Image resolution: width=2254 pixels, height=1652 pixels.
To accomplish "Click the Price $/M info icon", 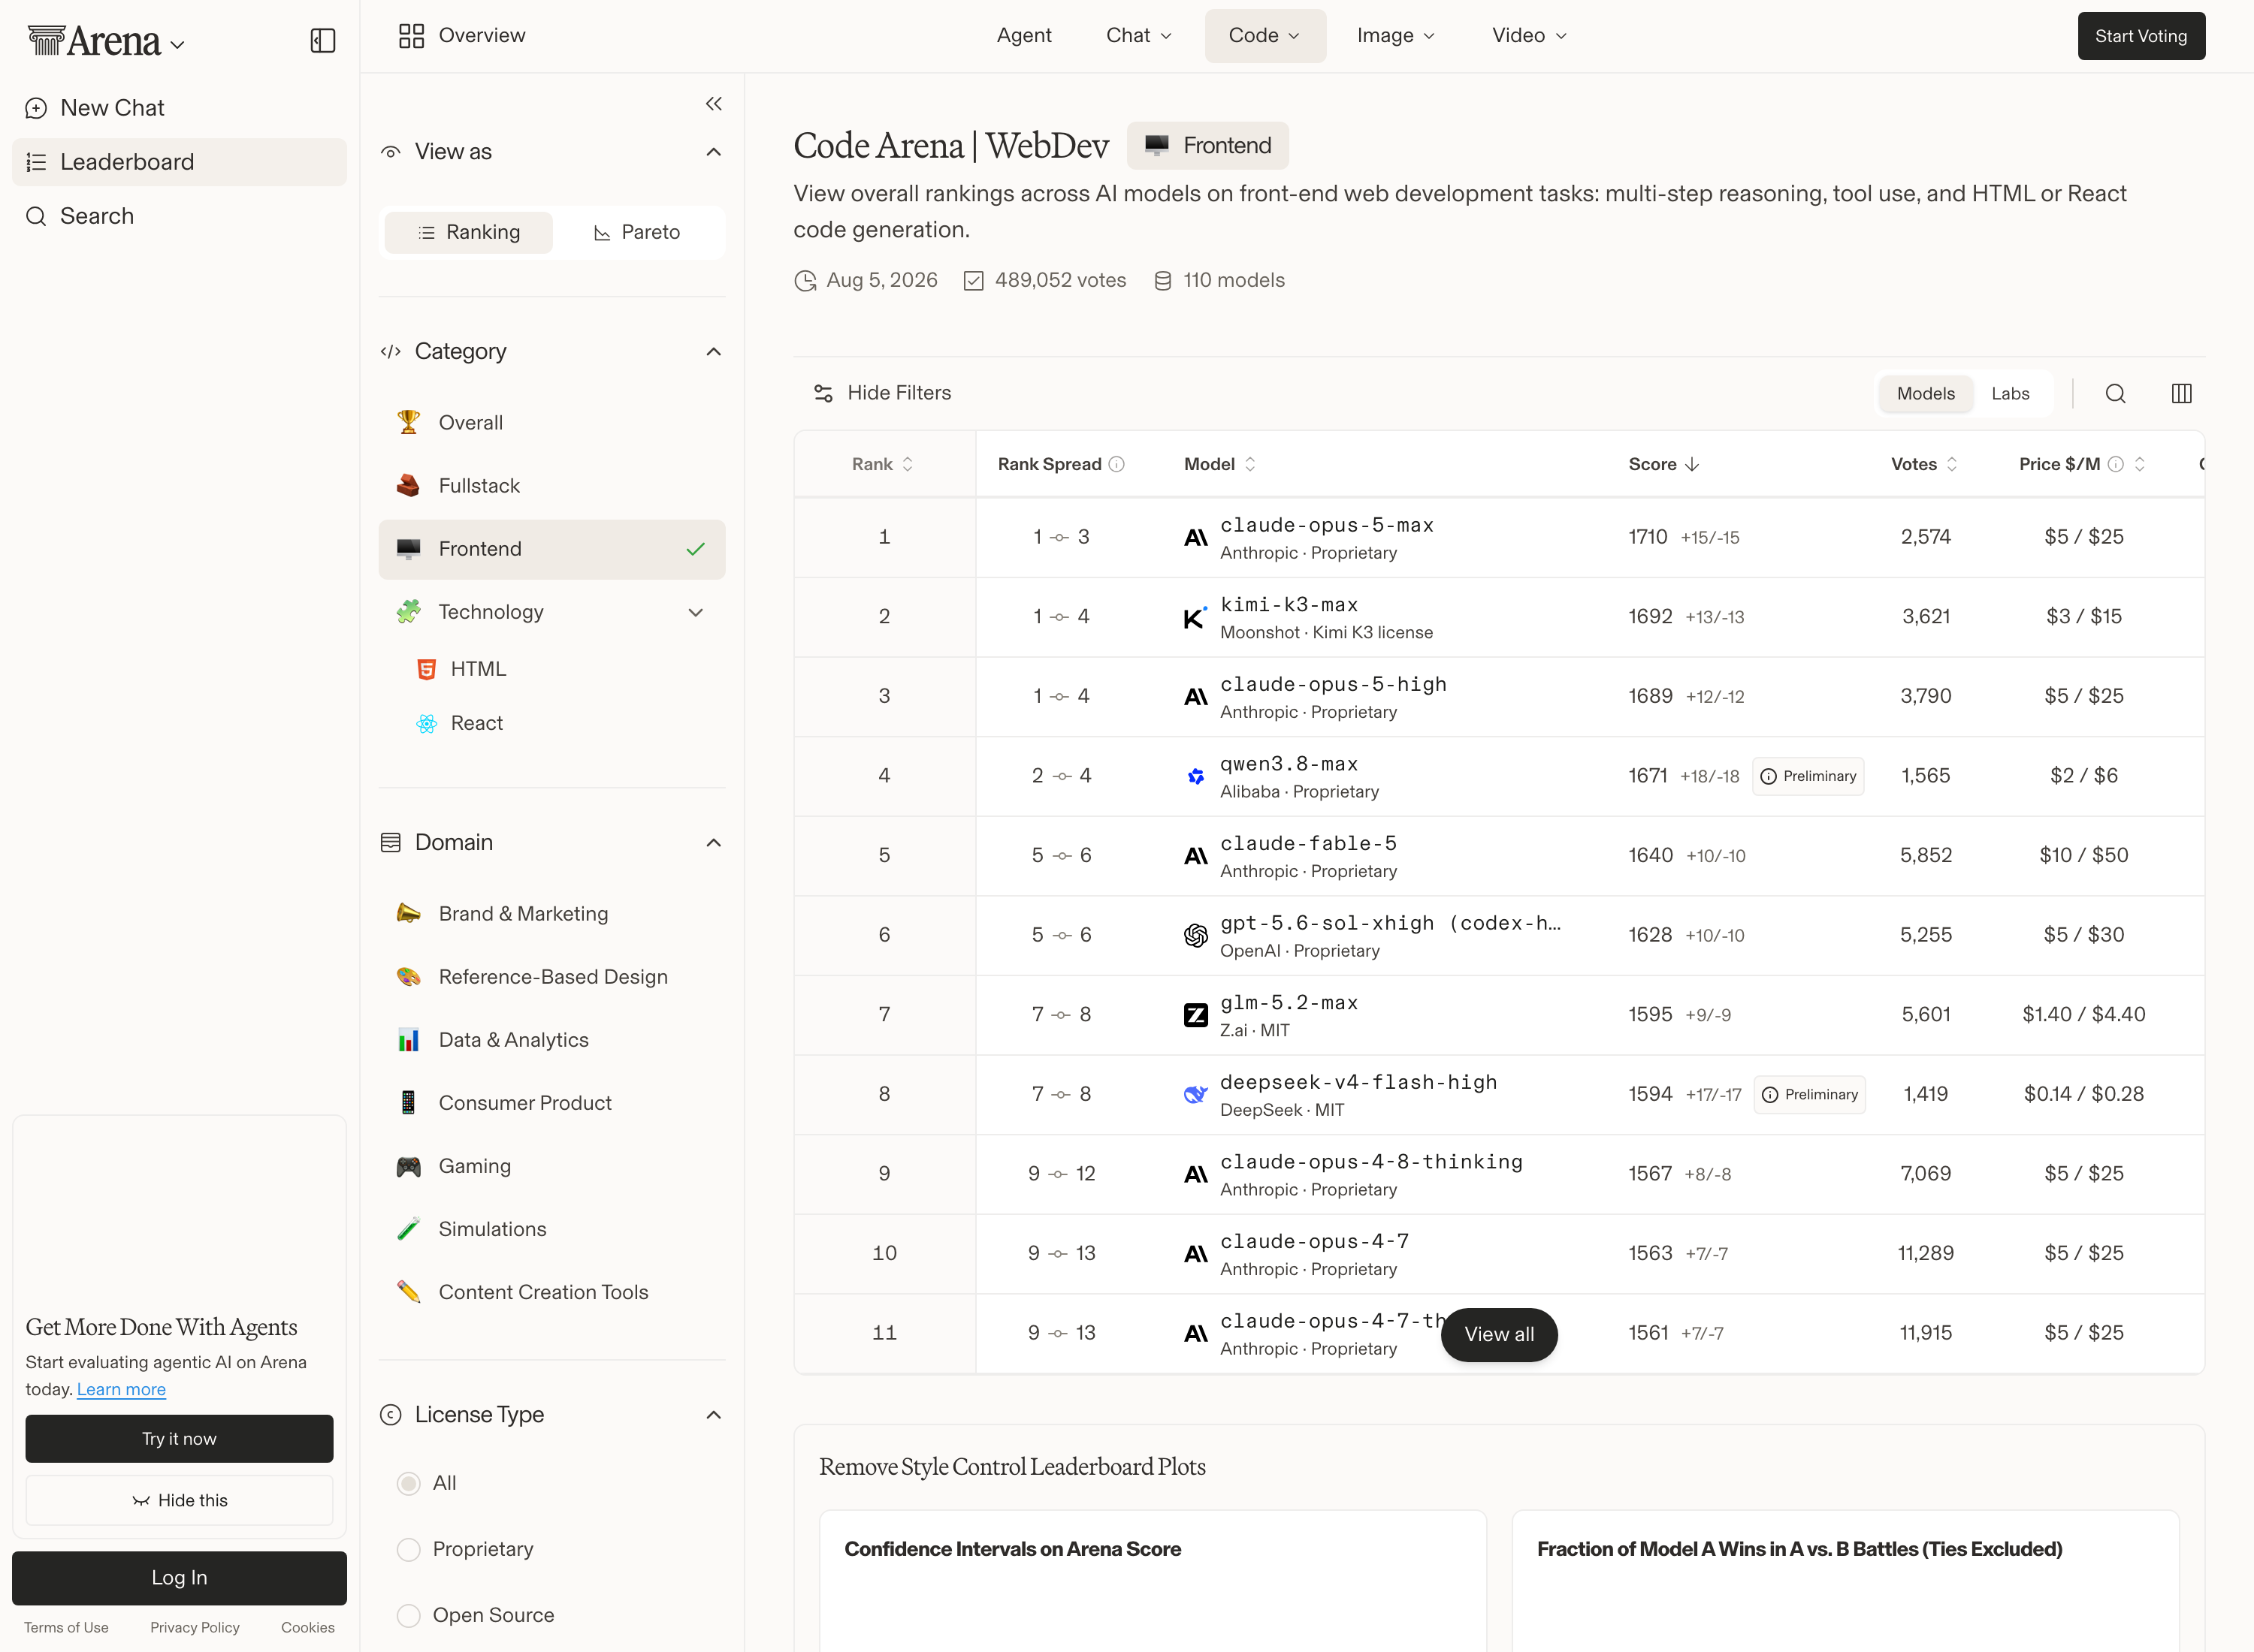I will 2115,464.
